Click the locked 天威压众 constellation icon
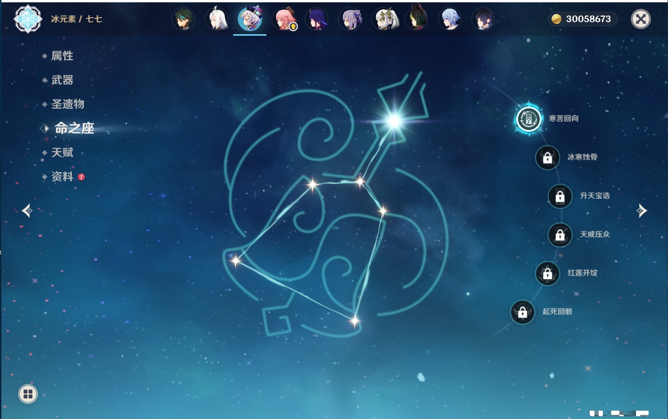This screenshot has width=668, height=419. (560, 235)
